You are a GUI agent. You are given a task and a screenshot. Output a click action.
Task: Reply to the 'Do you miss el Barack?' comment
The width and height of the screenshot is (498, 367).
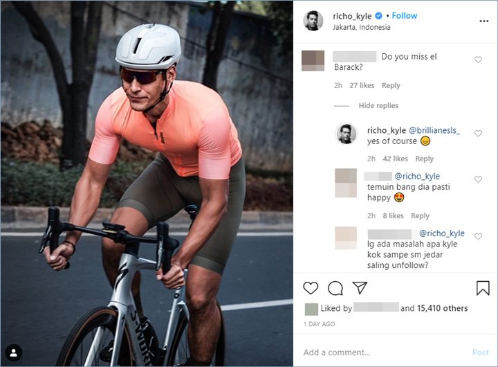[x=391, y=86]
